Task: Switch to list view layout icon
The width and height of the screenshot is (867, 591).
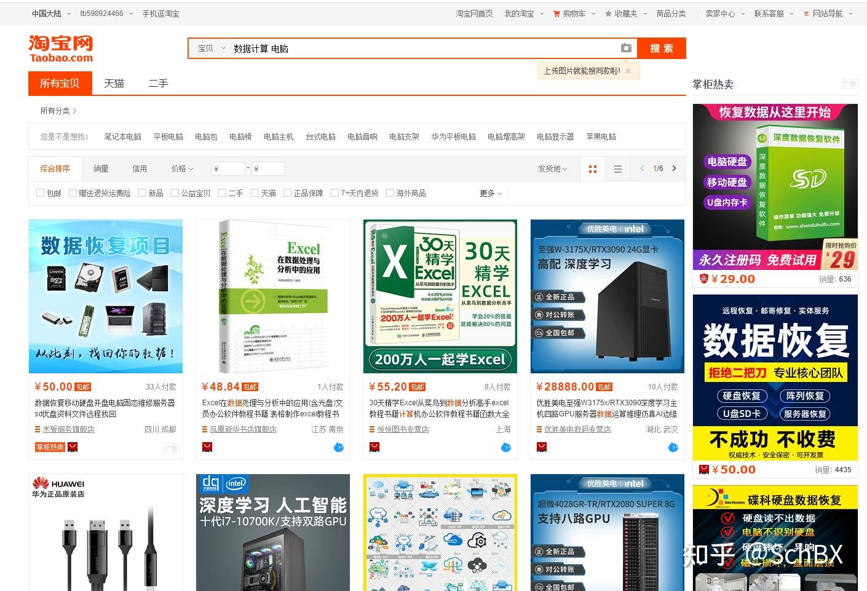Action: (x=618, y=169)
